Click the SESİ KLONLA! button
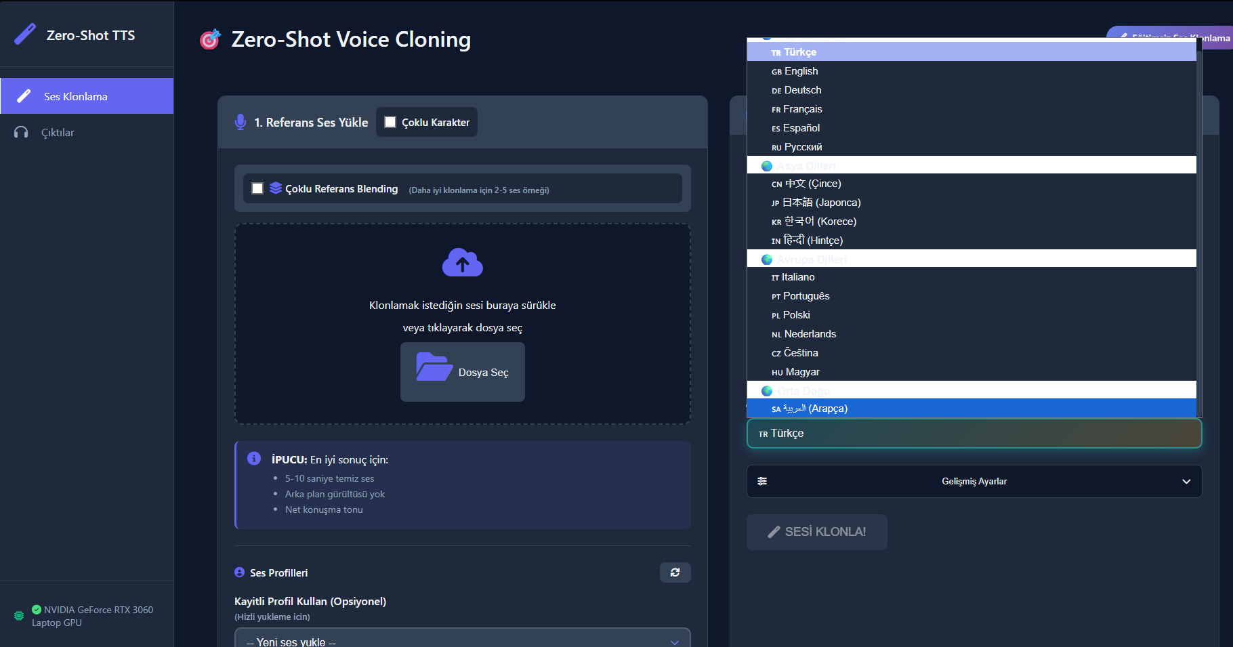Image resolution: width=1233 pixels, height=647 pixels. pos(817,532)
